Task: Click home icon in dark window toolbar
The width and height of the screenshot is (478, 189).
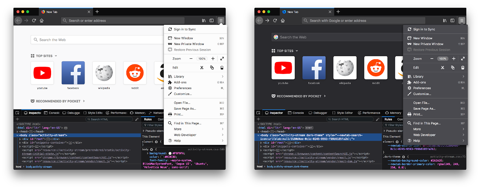Action: point(283,21)
